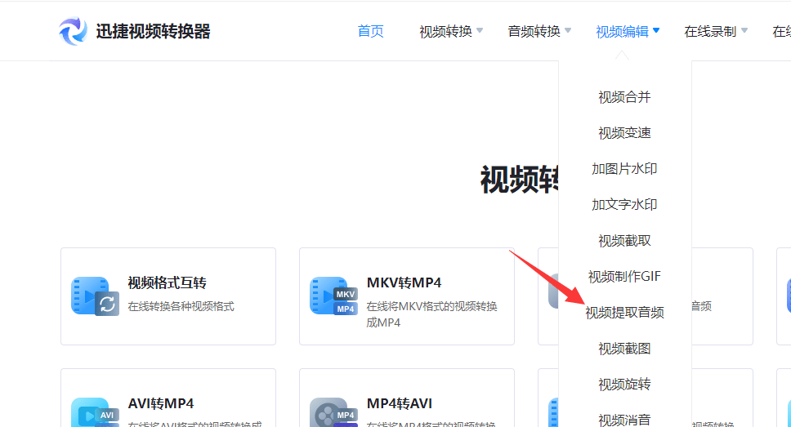Viewport: 791px width, 427px height.
Task: Select 视频截图 menu entry
Action: [624, 349]
